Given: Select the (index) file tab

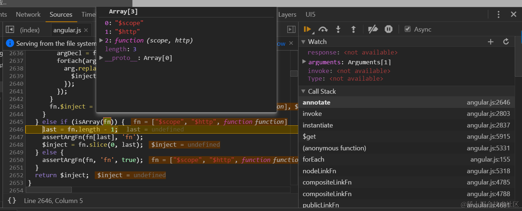Looking at the screenshot, I should (30, 30).
